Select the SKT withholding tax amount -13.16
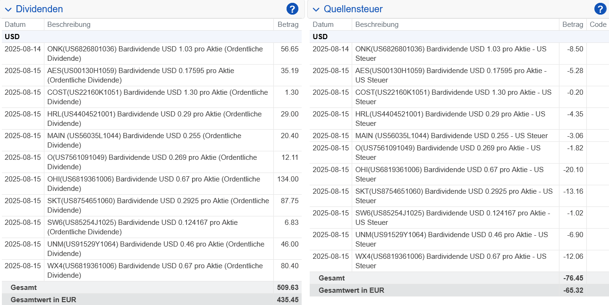This screenshot has width=609, height=305. coord(574,191)
